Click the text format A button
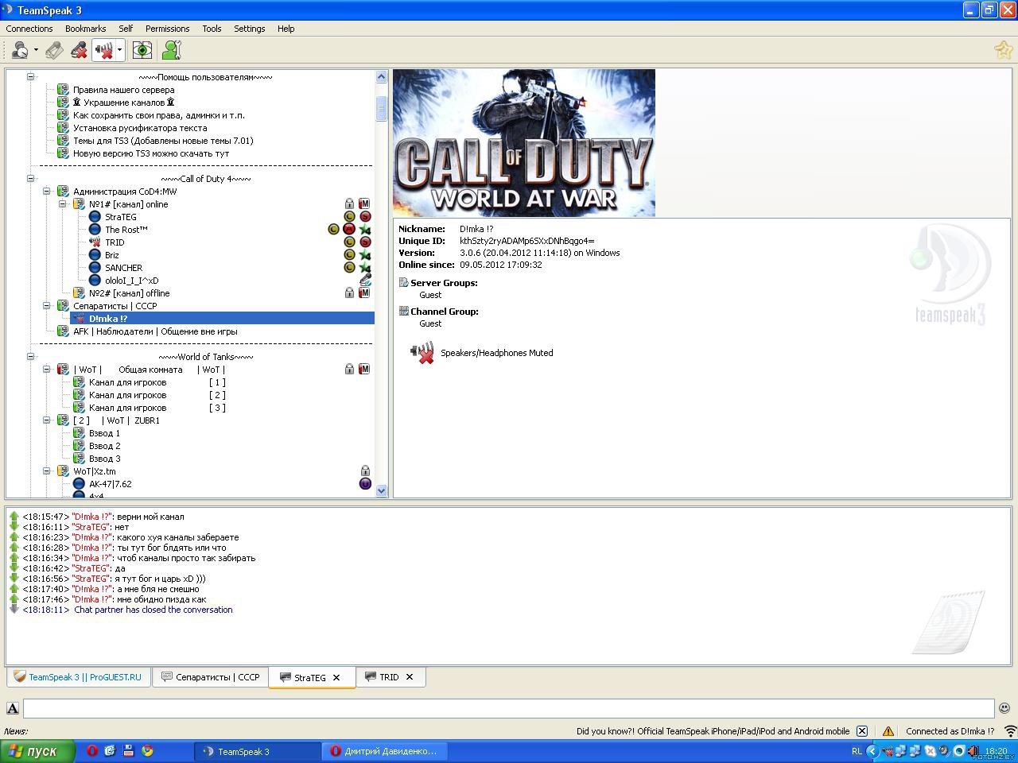Viewport: 1018px width, 763px height. coord(13,708)
